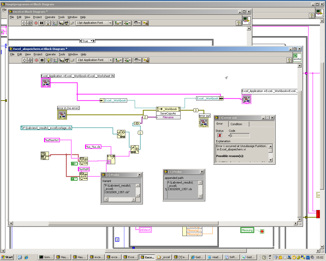Click Clean Up Diagram in excel.vi toolbar
Image resolution: width=326 pixels, height=261 pixels.
[145, 23]
